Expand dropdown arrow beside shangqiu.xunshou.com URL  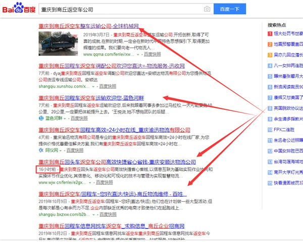tap(93, 86)
